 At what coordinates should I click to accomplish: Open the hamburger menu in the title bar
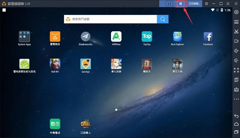coord(206,4)
